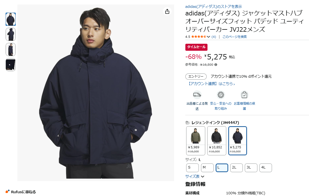This screenshot has width=309, height=196.
Task: Select size 4L option
Action: click(x=266, y=168)
